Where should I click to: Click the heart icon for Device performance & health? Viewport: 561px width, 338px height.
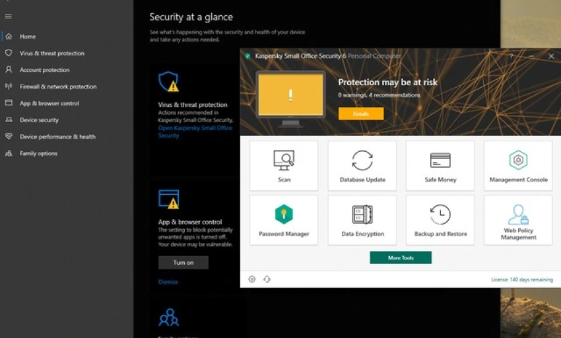9,137
